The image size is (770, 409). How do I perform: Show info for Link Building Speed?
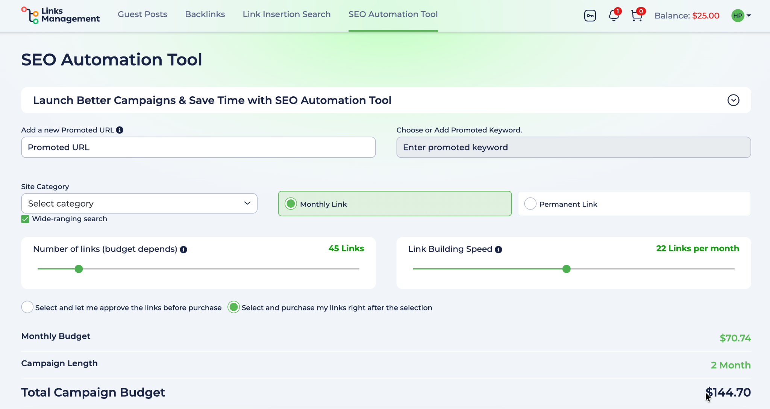(499, 249)
